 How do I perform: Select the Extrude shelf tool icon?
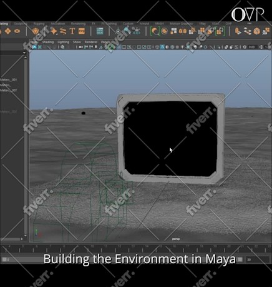[238, 31]
